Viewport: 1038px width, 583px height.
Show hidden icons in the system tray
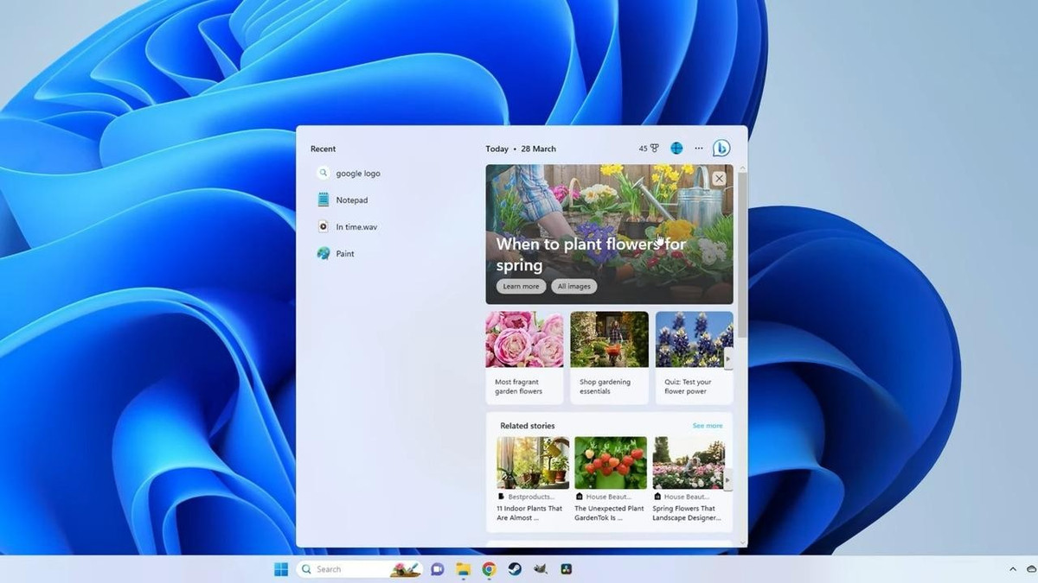pyautogui.click(x=1012, y=569)
